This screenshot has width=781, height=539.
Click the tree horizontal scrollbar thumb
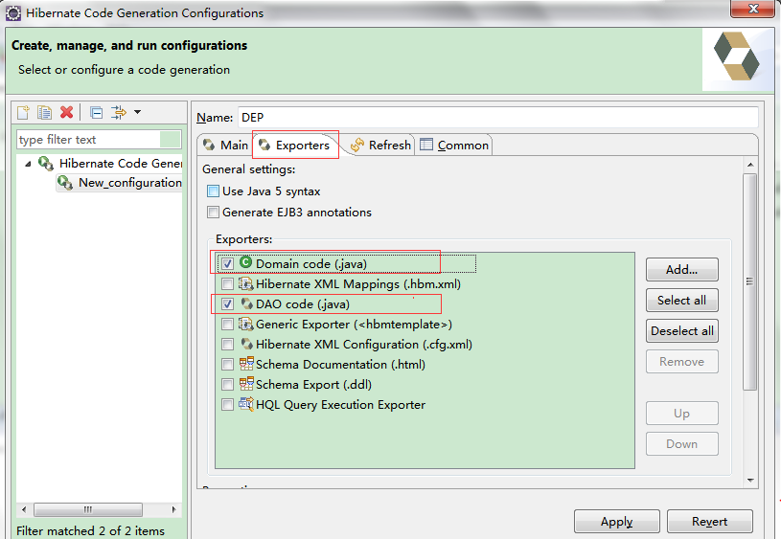pyautogui.click(x=88, y=509)
